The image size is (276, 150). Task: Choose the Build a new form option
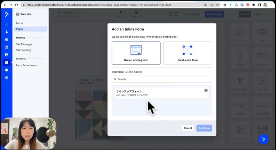(188, 53)
